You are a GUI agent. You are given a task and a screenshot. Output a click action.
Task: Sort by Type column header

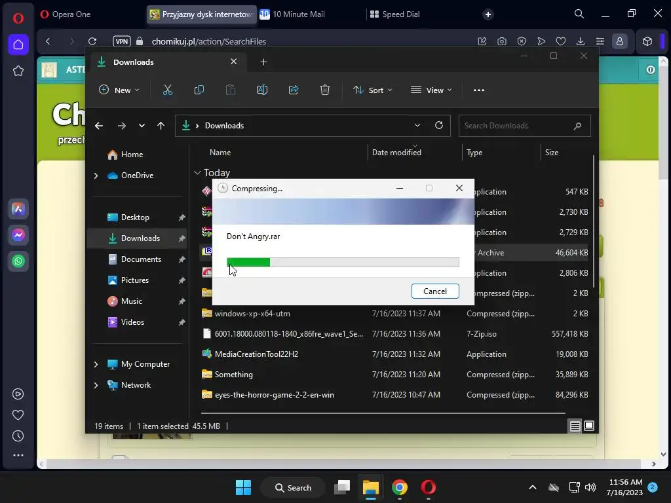tap(474, 153)
